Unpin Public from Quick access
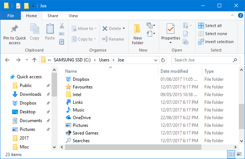This screenshot has height=159, width=245. pyautogui.click(x=48, y=86)
